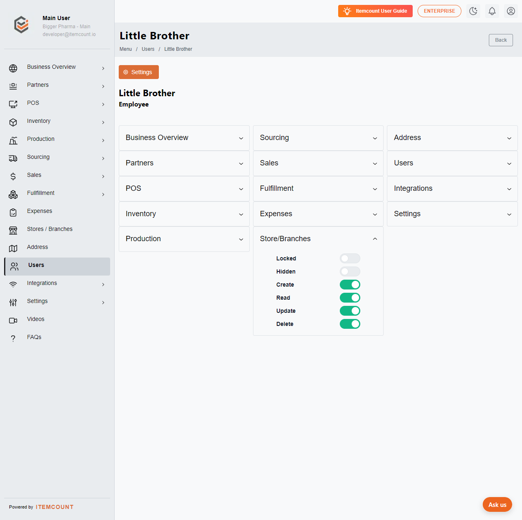The image size is (522, 520).
Task: Click the FAQs question mark icon
Action: coord(13,339)
